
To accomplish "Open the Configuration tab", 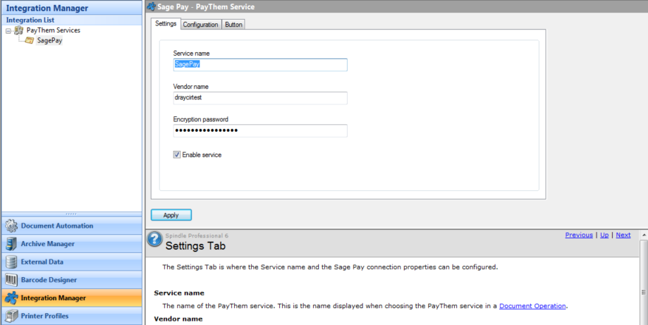I will coord(200,25).
